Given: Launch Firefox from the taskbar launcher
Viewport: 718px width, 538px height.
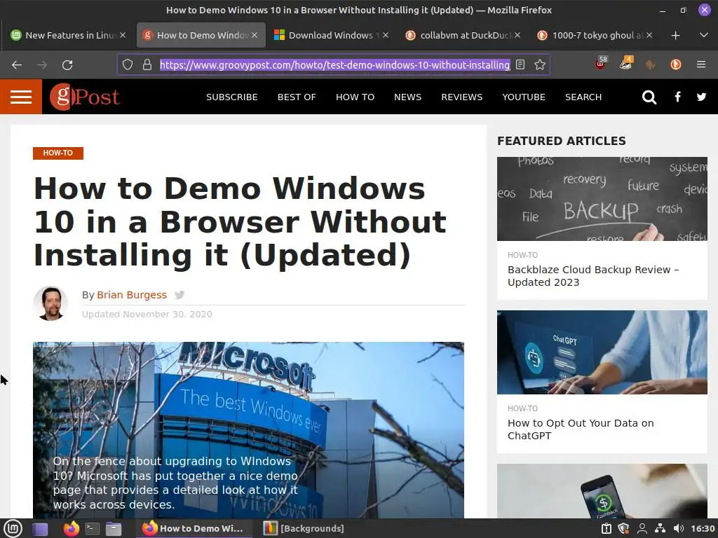Looking at the screenshot, I should [71, 529].
